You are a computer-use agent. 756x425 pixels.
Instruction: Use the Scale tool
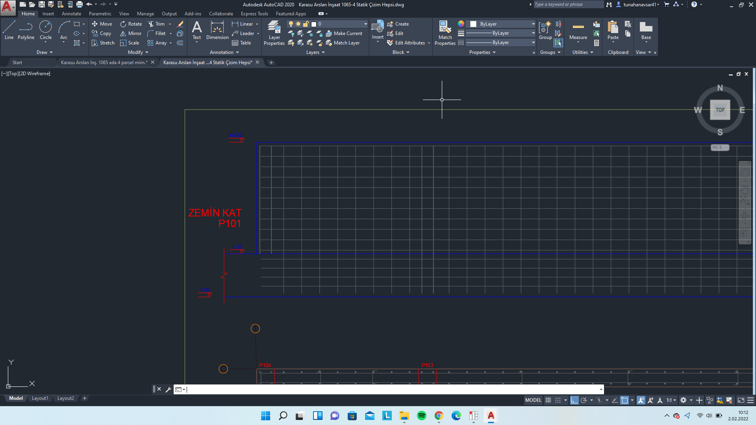click(130, 43)
